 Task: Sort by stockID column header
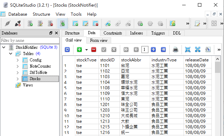109,60
